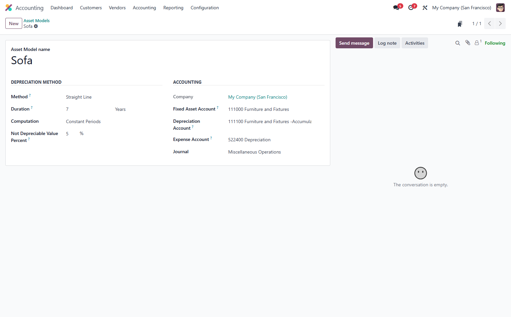The image size is (511, 317).
Task: Open the Fixed Asset Account dropdown
Action: pyautogui.click(x=276, y=109)
